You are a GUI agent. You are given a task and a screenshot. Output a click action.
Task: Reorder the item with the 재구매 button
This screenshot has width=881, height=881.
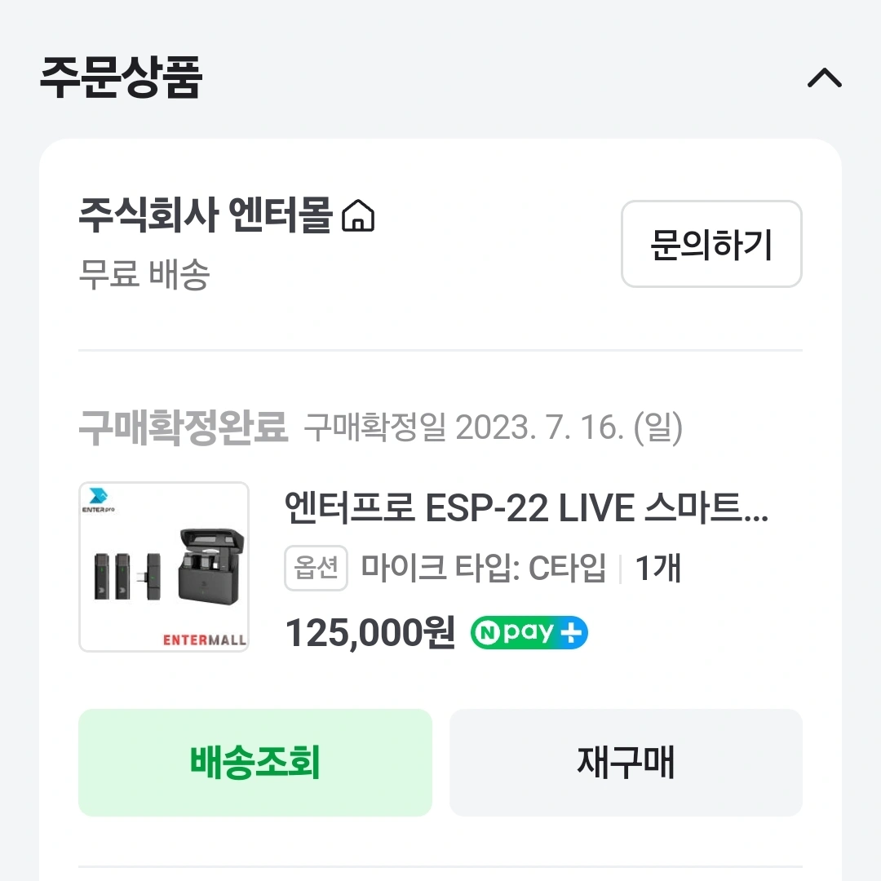click(x=626, y=762)
